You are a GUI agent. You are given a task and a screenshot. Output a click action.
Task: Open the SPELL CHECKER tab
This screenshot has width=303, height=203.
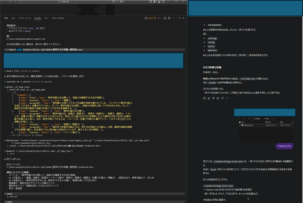click(x=58, y=18)
